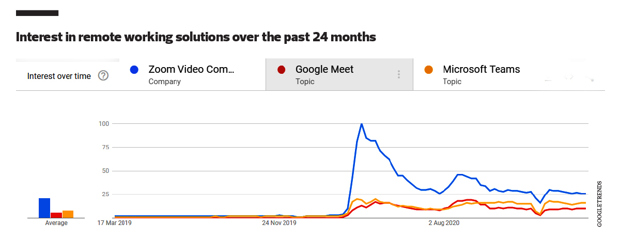Click the vertical GOOGLETRENDS credit text
This screenshot has height=240, width=620.
[599, 203]
